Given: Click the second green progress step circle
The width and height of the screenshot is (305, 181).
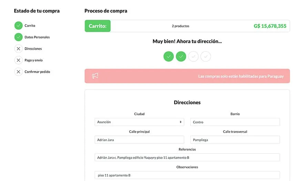Looking at the screenshot, I should pyautogui.click(x=181, y=56).
